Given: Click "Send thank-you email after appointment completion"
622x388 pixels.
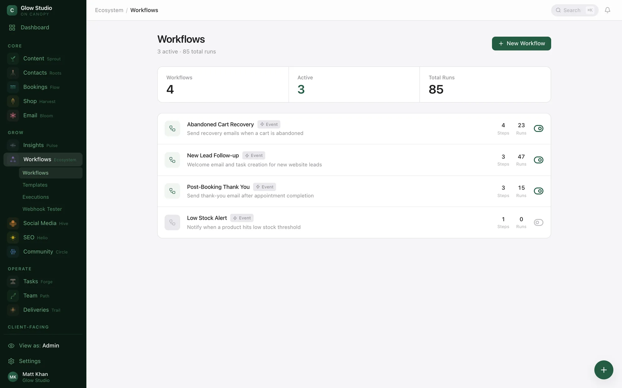Looking at the screenshot, I should point(250,196).
